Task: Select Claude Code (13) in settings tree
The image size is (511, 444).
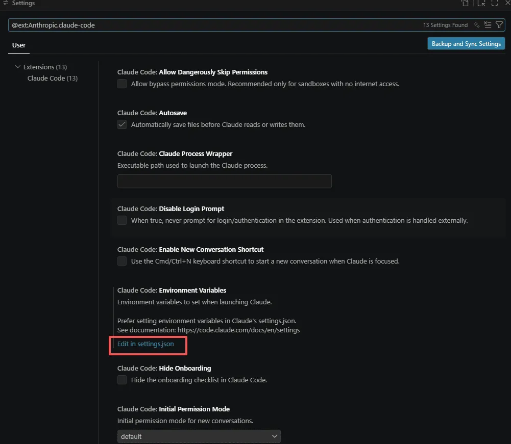Action: (53, 78)
